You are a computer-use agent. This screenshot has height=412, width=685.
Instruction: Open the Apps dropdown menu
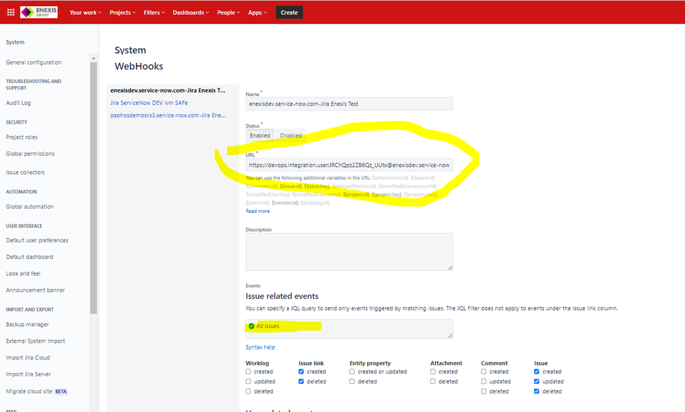257,12
